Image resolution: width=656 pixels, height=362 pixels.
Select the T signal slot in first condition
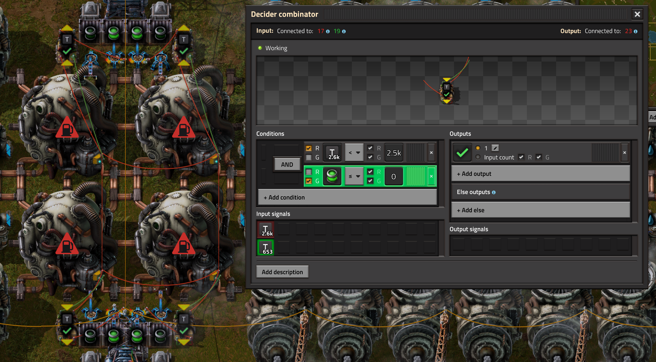tap(332, 153)
